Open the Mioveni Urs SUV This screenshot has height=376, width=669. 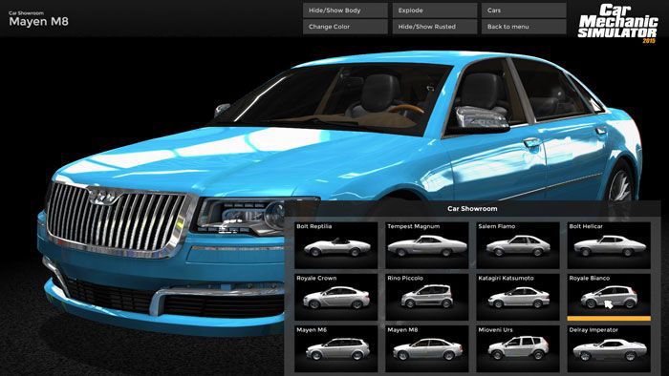[518, 348]
